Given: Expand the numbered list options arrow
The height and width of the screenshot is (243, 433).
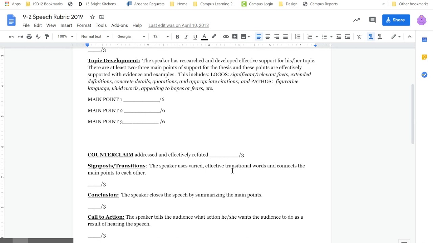Looking at the screenshot, I should click(317, 36).
